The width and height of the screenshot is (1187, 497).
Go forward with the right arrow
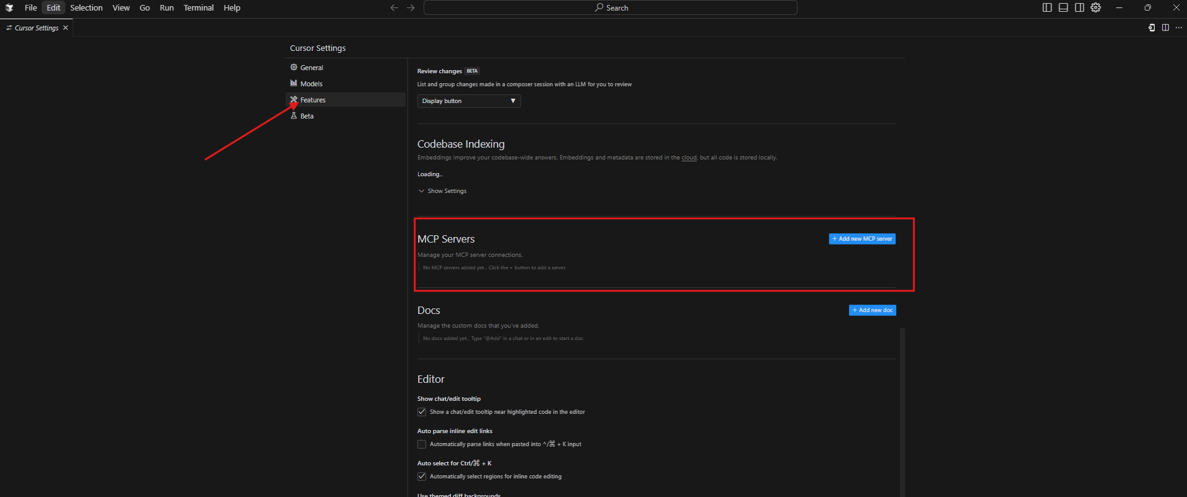click(x=411, y=7)
